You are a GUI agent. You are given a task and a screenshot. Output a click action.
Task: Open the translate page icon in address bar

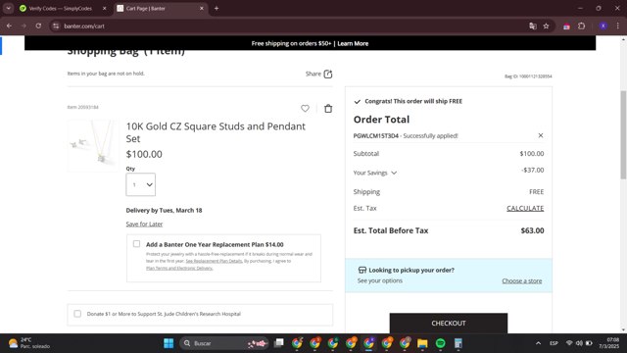(533, 26)
